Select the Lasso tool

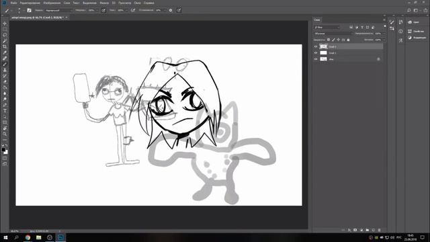pos(5,35)
